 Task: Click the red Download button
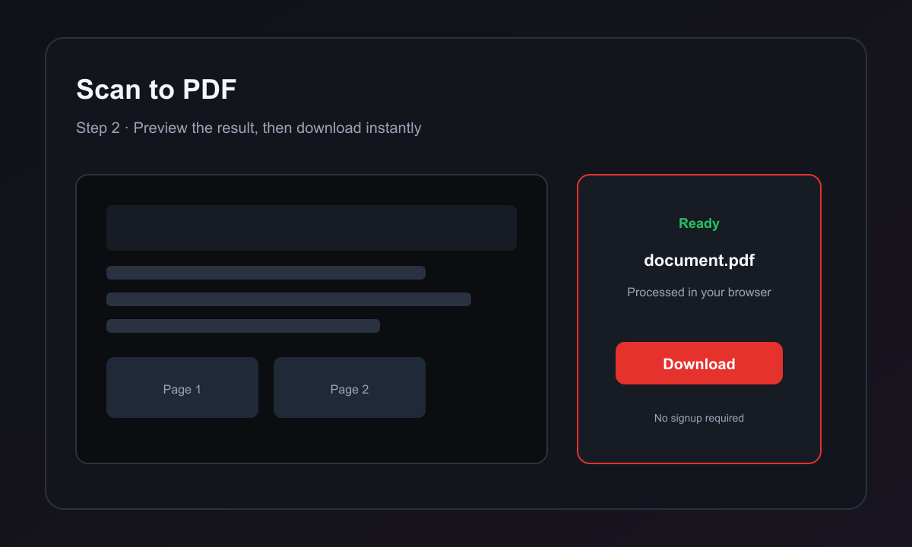point(699,363)
